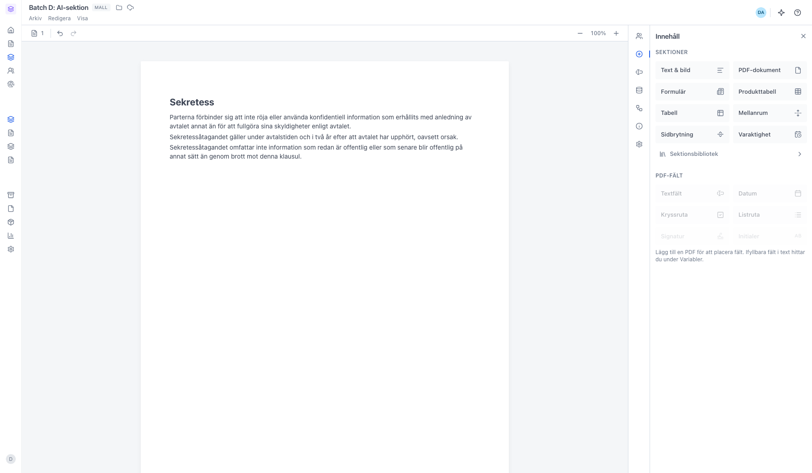
Task: Open the recipients people icon panel
Action: [639, 36]
